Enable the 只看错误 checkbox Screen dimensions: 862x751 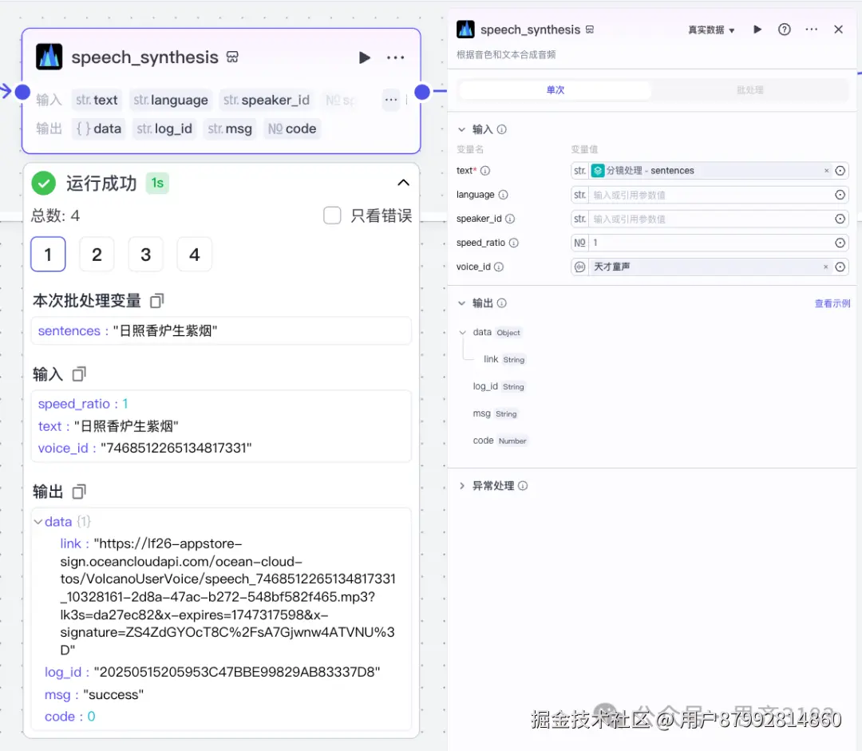click(331, 215)
